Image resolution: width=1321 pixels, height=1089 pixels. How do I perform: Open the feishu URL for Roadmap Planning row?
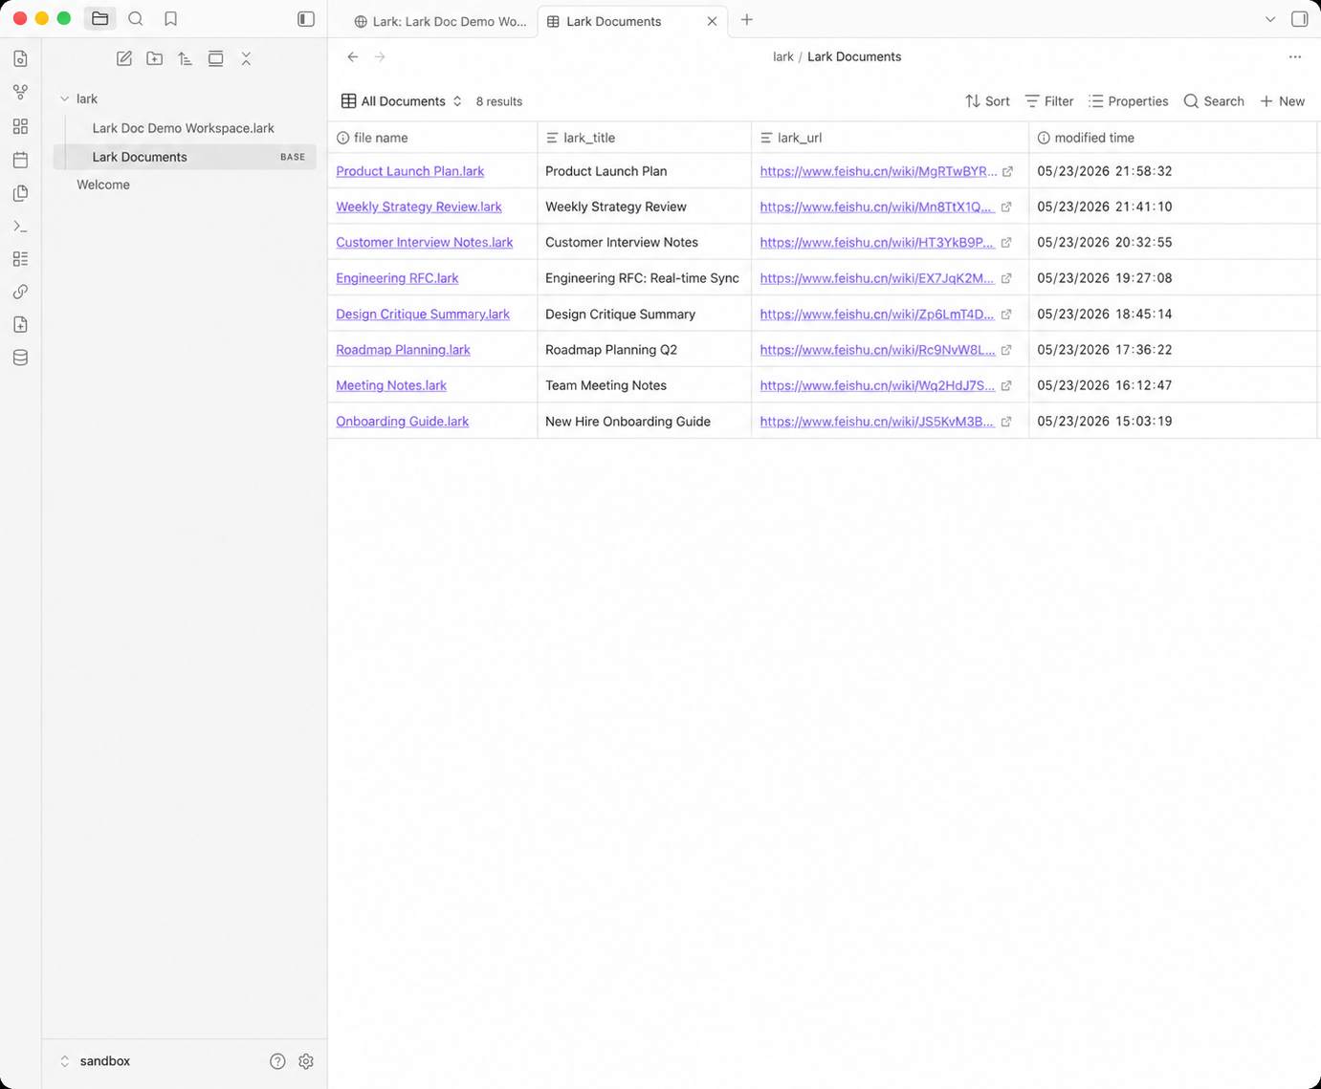(877, 350)
